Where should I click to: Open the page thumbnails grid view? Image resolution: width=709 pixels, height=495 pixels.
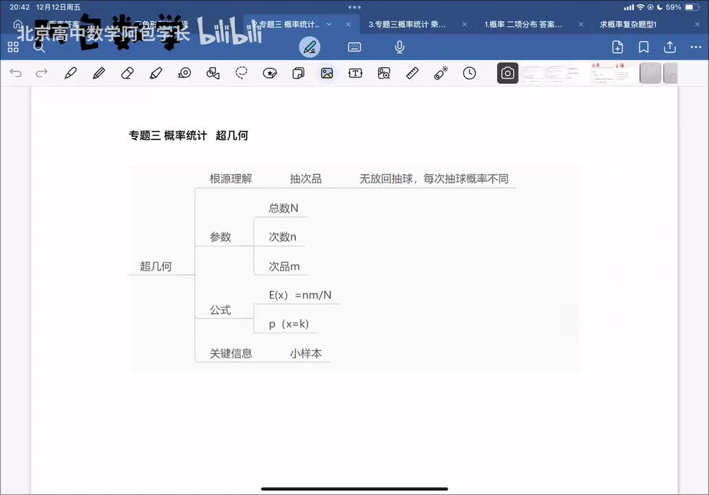click(x=13, y=47)
